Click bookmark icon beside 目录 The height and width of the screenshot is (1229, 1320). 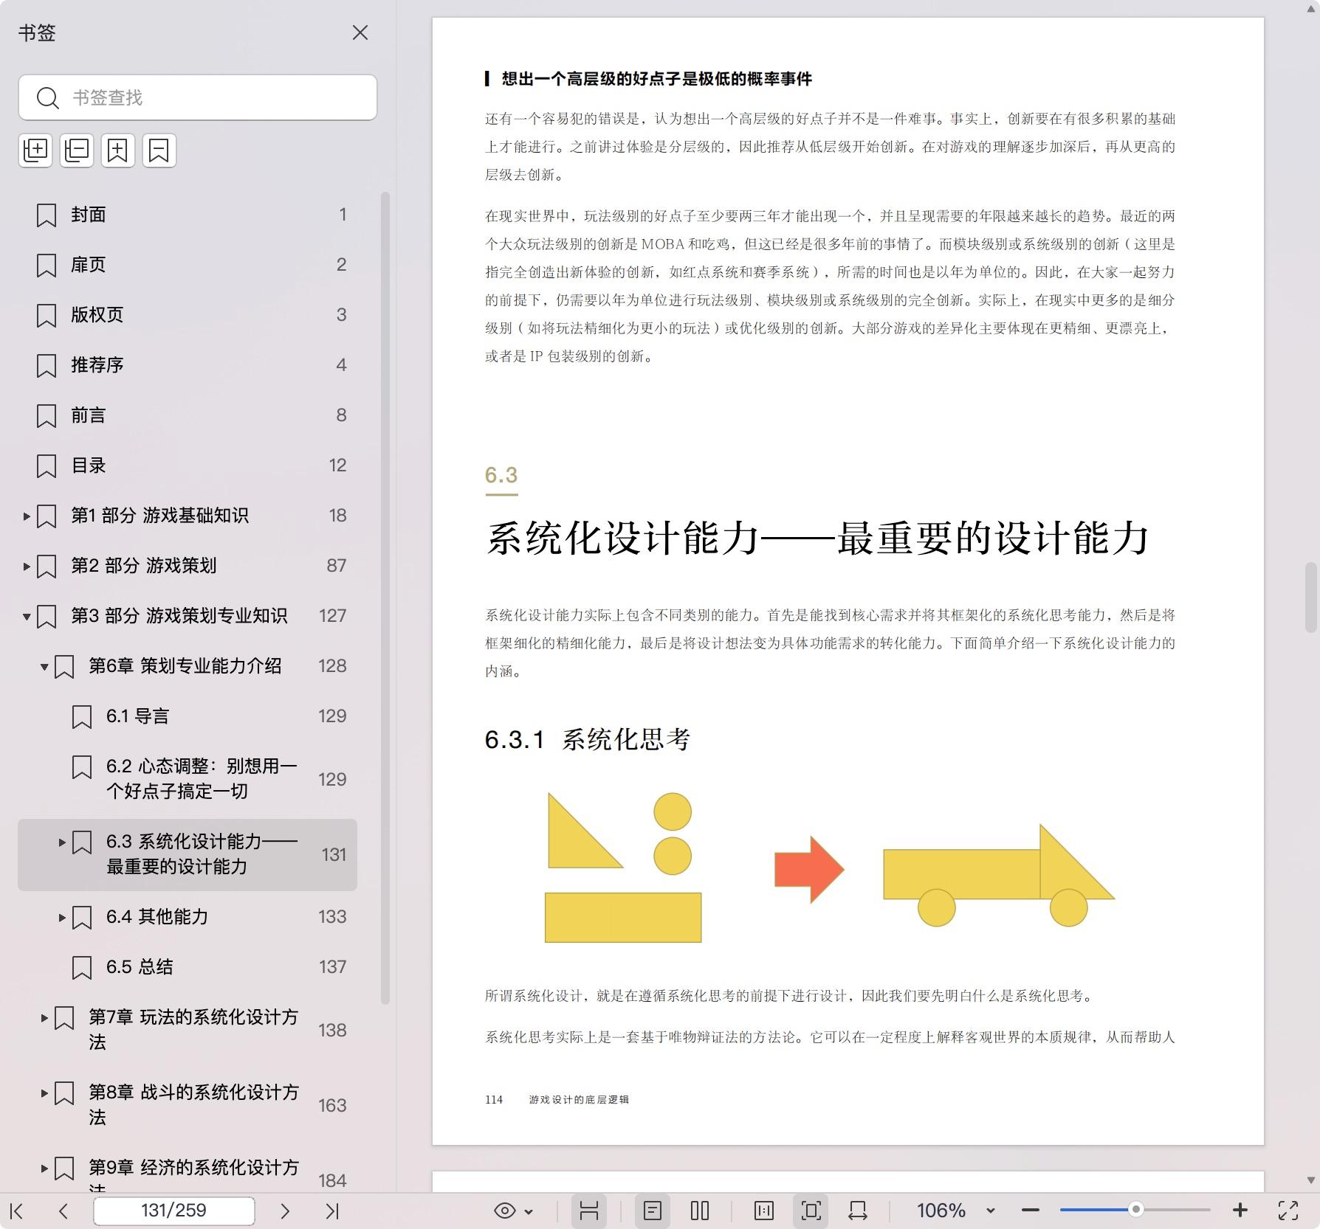47,466
